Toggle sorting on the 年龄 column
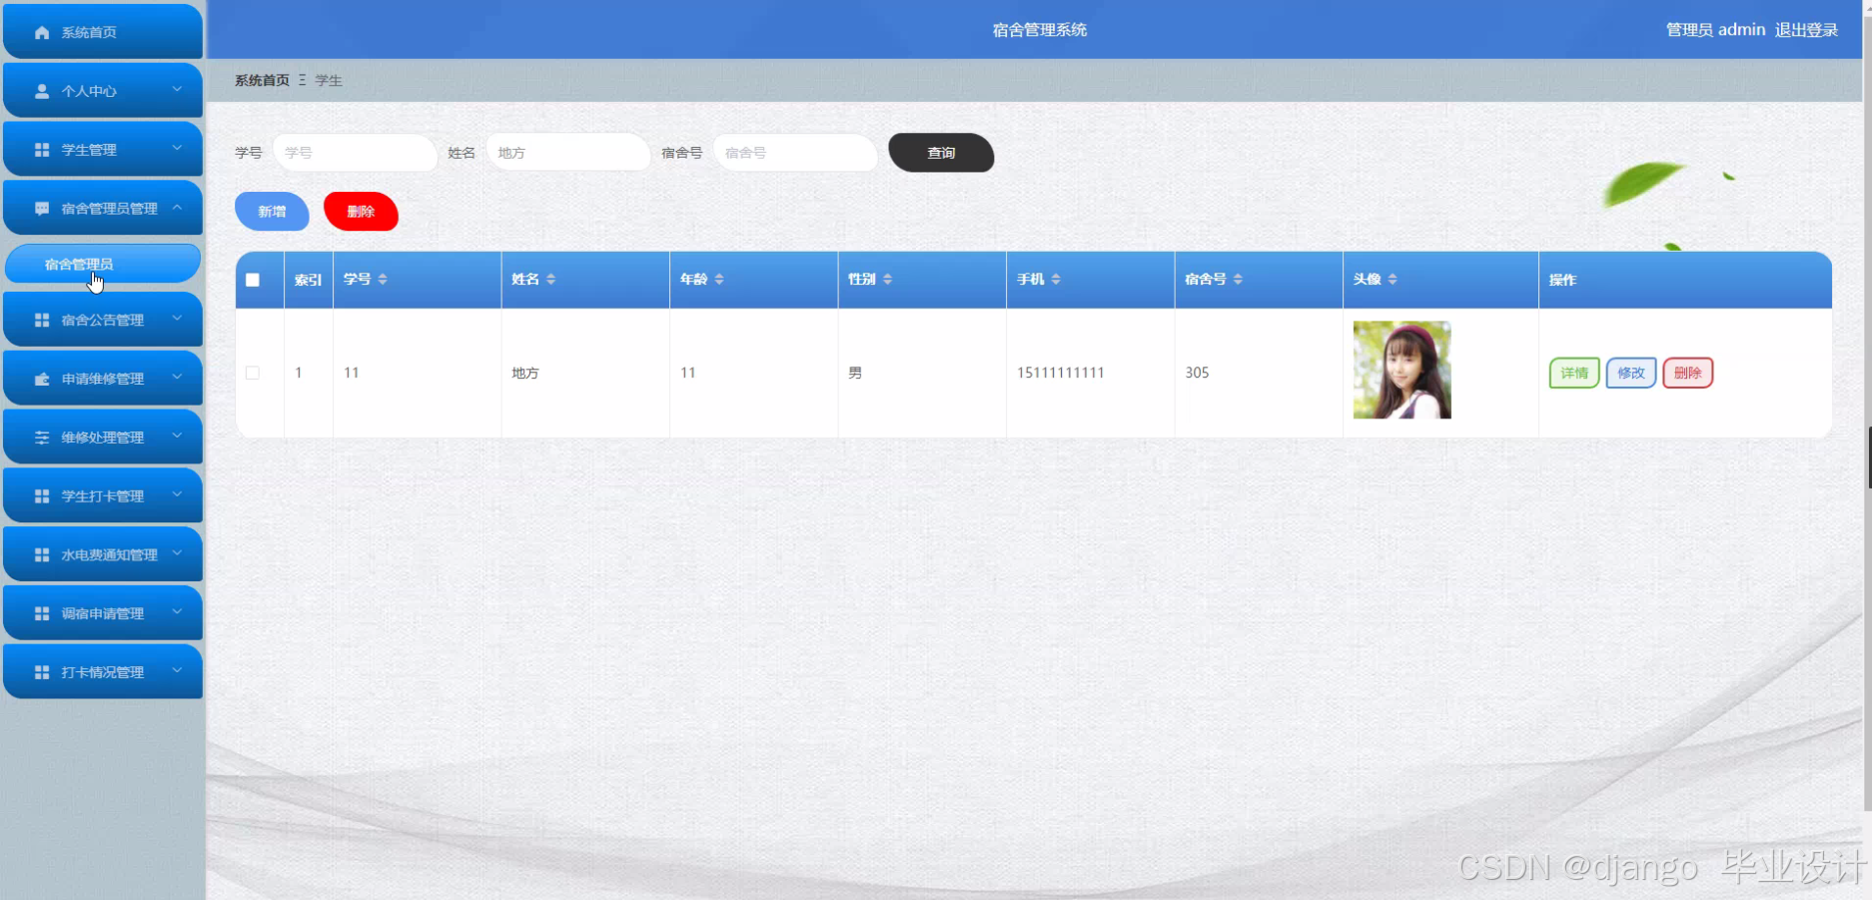 [718, 279]
